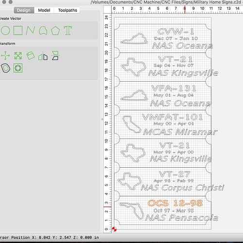The width and height of the screenshot is (243, 243).
Task: Open the vertical flip transform tool
Action: [55, 55]
